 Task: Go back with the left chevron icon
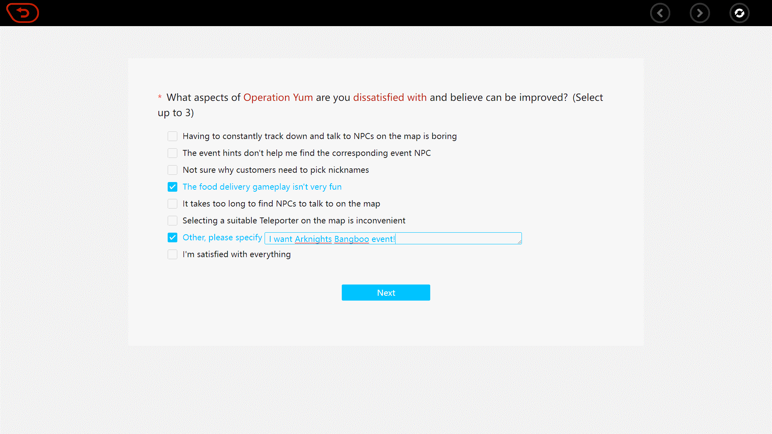[x=660, y=13]
